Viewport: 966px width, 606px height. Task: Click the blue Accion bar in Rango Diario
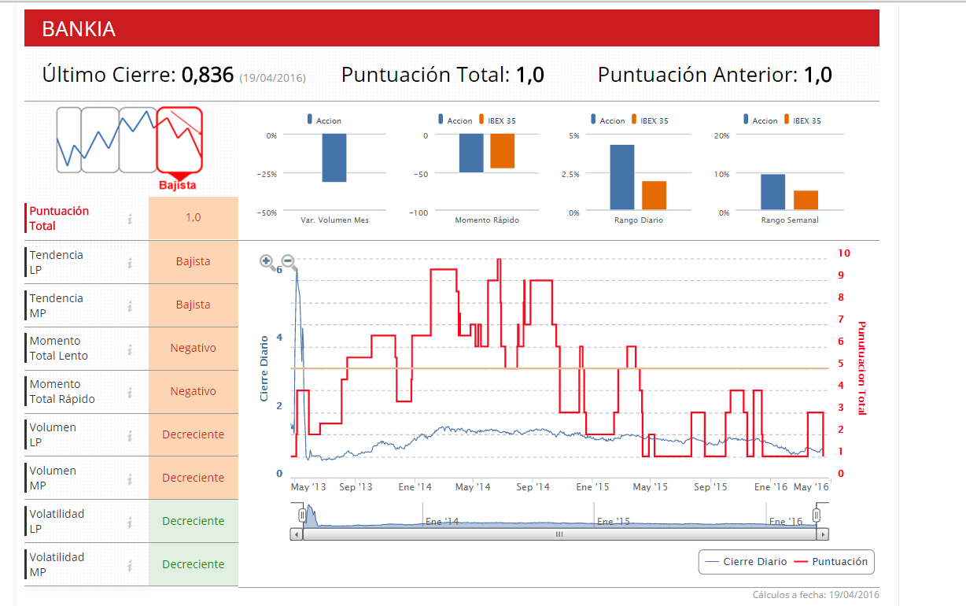click(x=621, y=176)
